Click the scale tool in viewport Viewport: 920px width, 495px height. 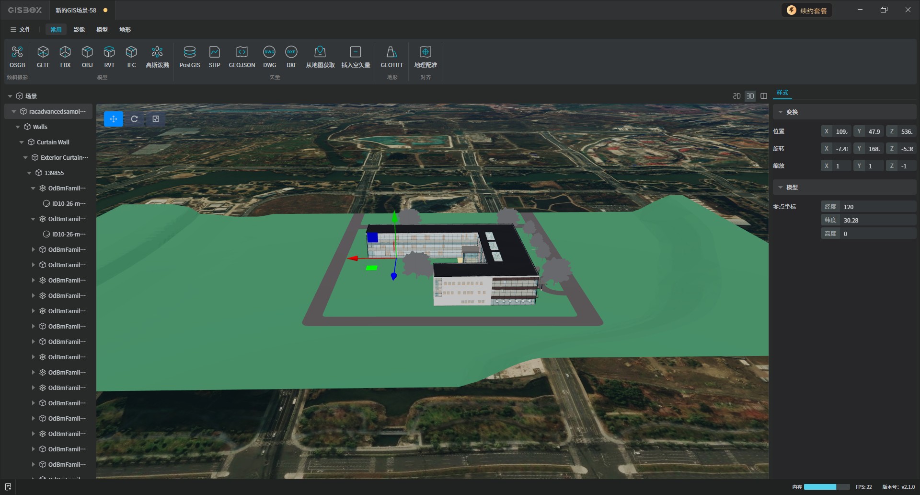156,119
